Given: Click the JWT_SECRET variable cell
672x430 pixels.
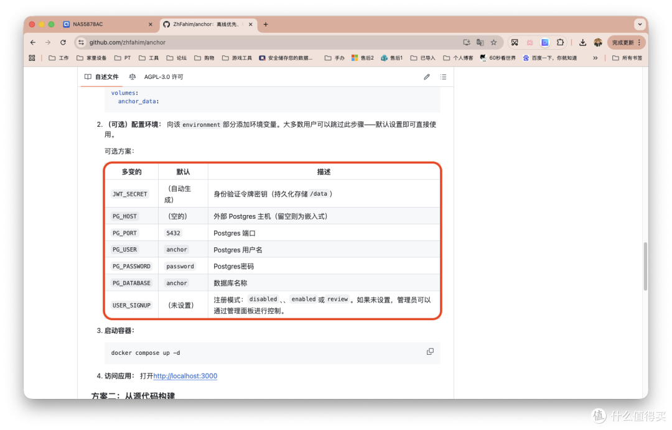Looking at the screenshot, I should click(x=130, y=194).
